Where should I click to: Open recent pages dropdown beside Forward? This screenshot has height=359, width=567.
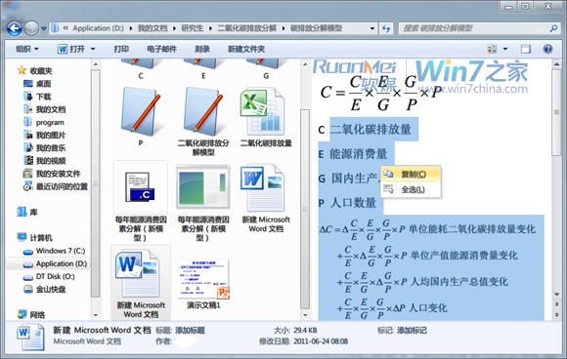pyautogui.click(x=44, y=28)
